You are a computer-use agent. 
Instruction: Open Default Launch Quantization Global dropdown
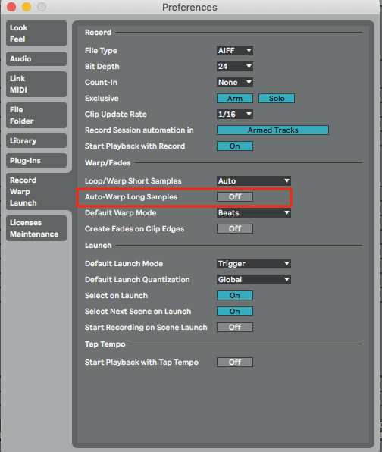point(254,279)
